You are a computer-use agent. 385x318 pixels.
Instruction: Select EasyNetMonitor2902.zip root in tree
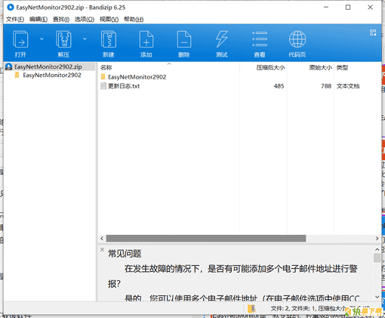[48, 66]
